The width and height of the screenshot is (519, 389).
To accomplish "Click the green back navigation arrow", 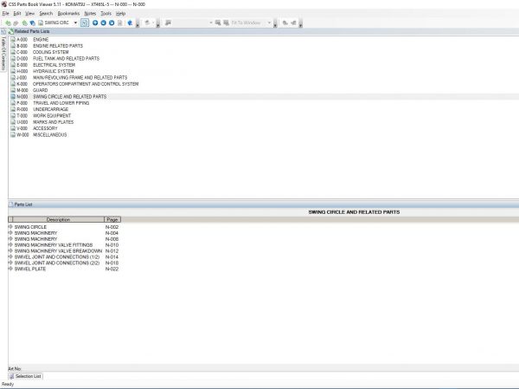I will pyautogui.click(x=8, y=23).
